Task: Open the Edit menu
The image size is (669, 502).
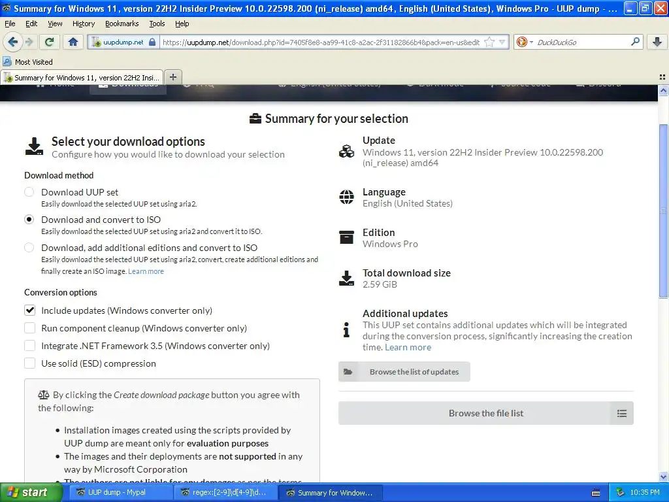Action: (x=31, y=24)
